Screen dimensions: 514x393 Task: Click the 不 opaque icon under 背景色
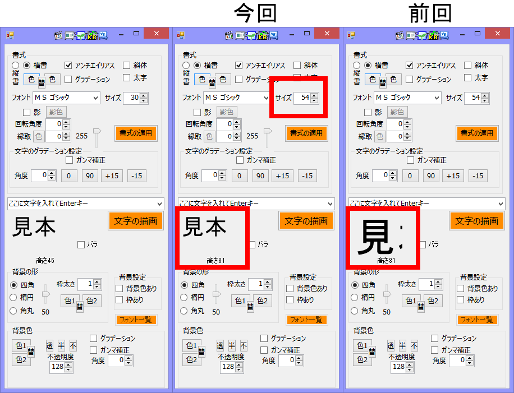pos(73,345)
